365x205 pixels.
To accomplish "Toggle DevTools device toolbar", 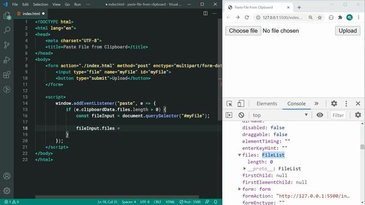I will 241,104.
